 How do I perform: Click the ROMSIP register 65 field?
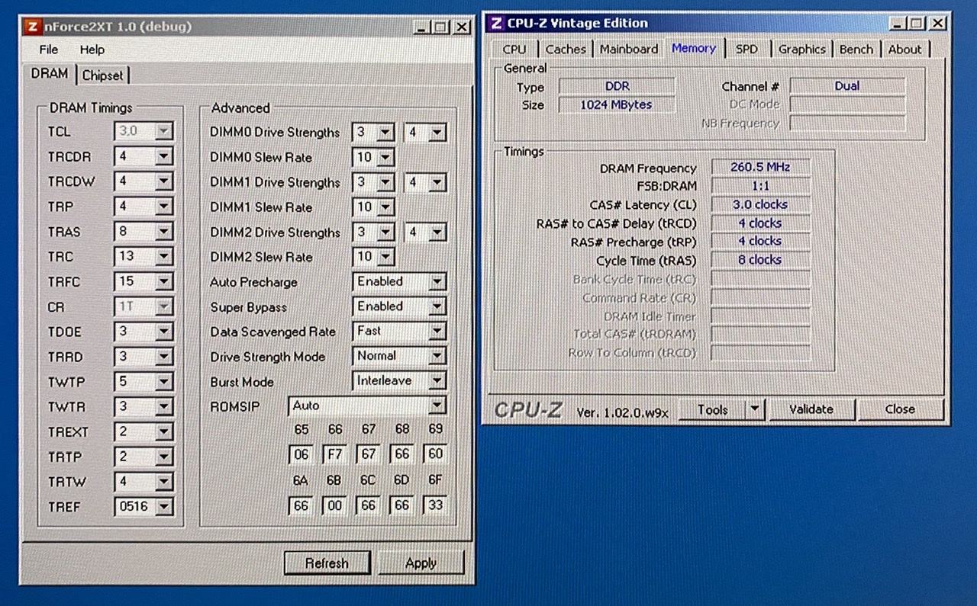(301, 454)
